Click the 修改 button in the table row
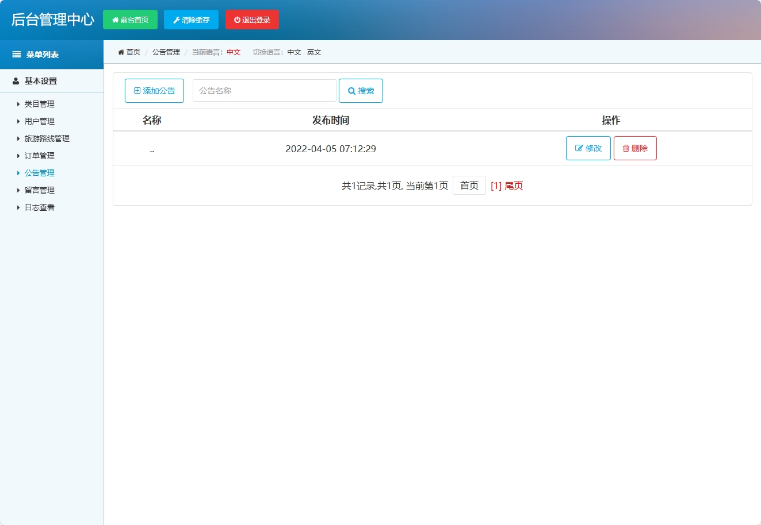 [x=588, y=148]
